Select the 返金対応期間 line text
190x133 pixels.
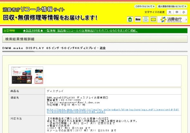[x=81, y=123]
